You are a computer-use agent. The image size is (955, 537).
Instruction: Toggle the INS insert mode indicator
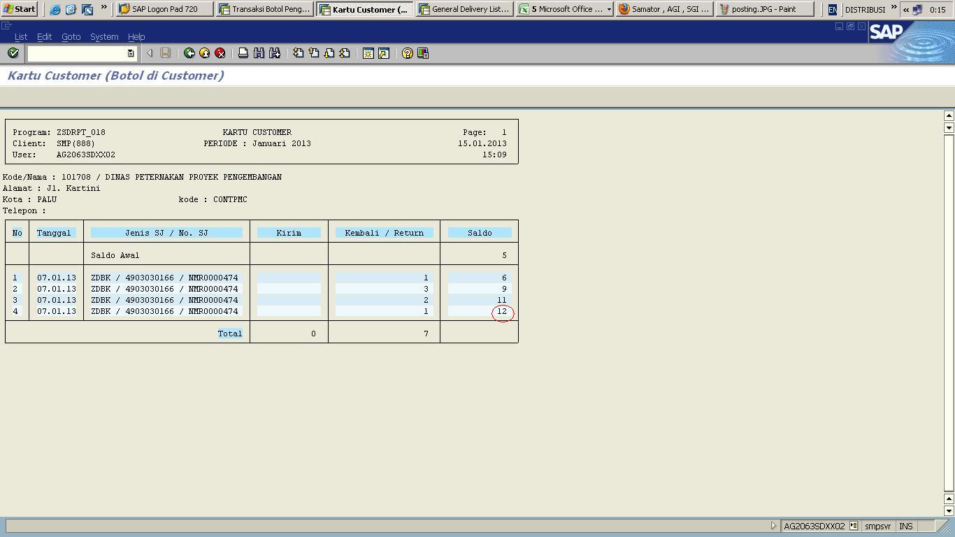coord(906,526)
